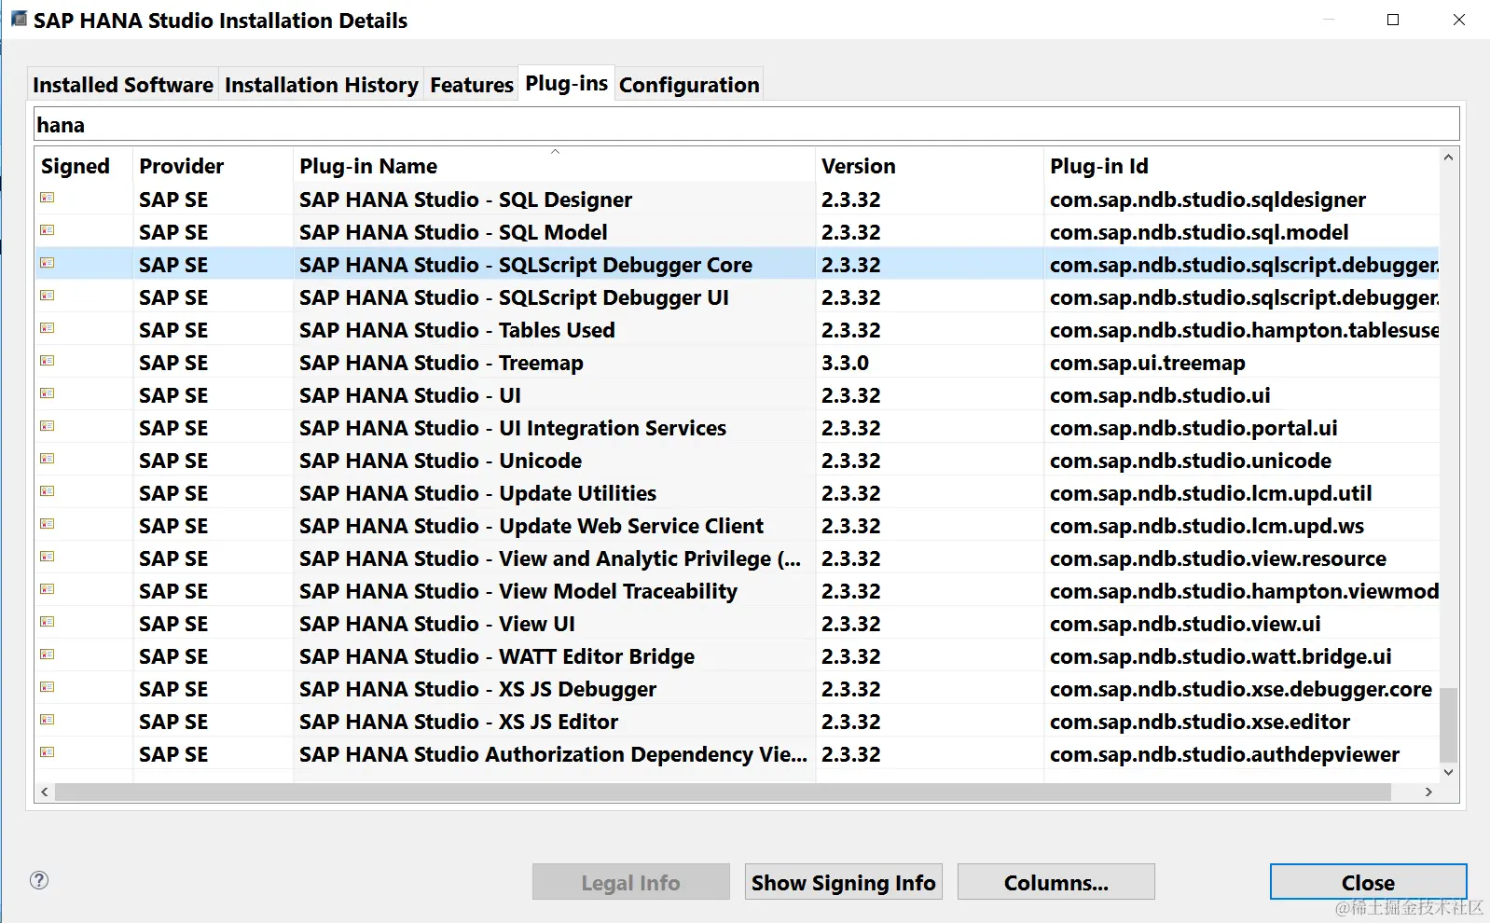Click plug-in id 'com.sap.ndb.studio.lcm.upd.ws'
The image size is (1490, 923).
tap(1207, 526)
